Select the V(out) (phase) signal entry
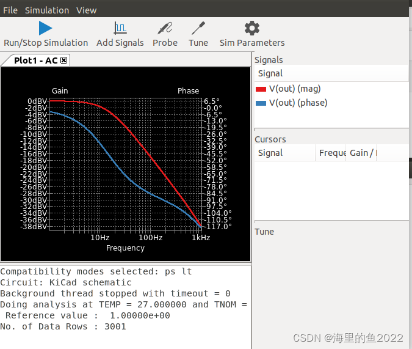The width and height of the screenshot is (412, 349). (298, 103)
